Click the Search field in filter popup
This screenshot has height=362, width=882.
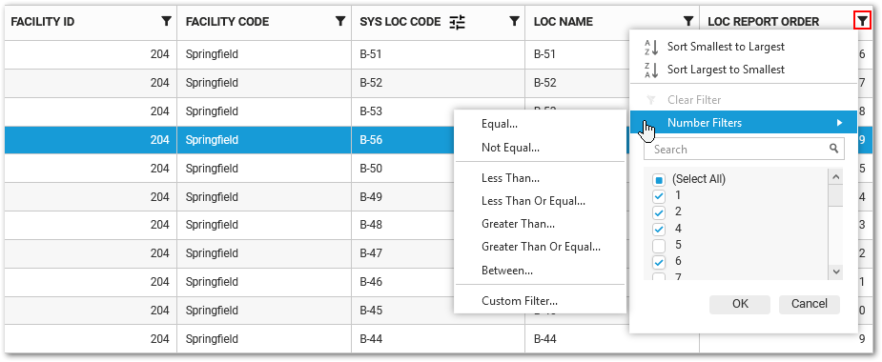744,150
